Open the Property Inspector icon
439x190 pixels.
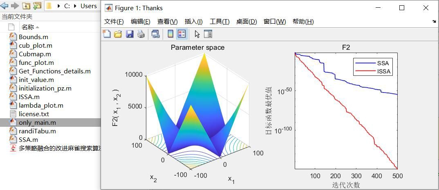(208, 34)
